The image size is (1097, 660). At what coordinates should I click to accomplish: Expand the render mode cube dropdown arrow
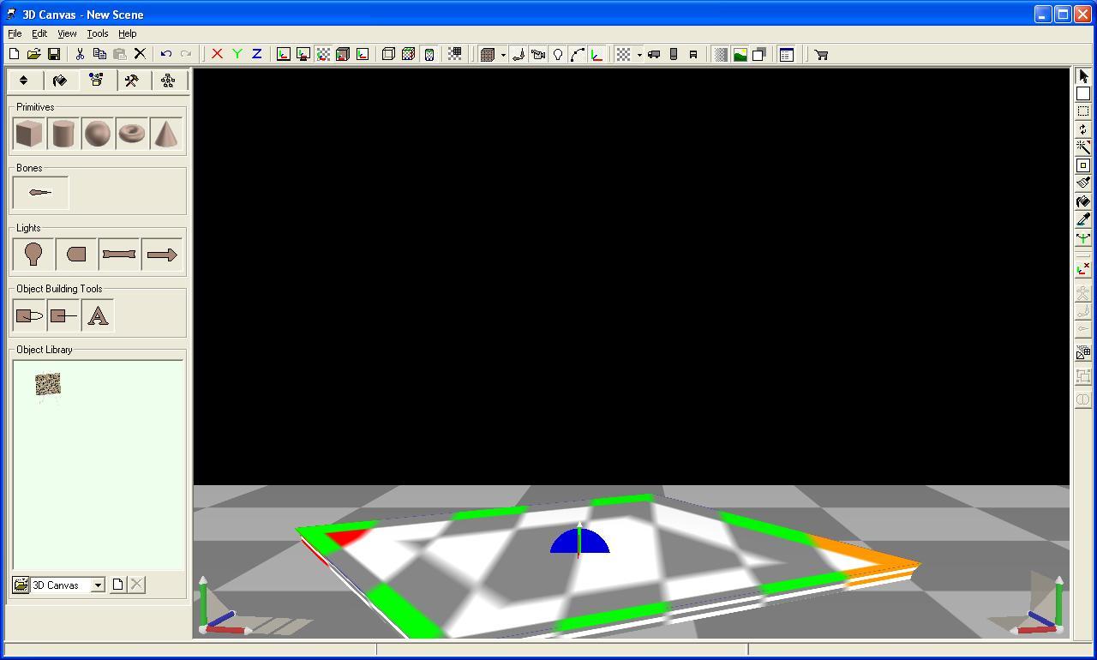pos(503,55)
